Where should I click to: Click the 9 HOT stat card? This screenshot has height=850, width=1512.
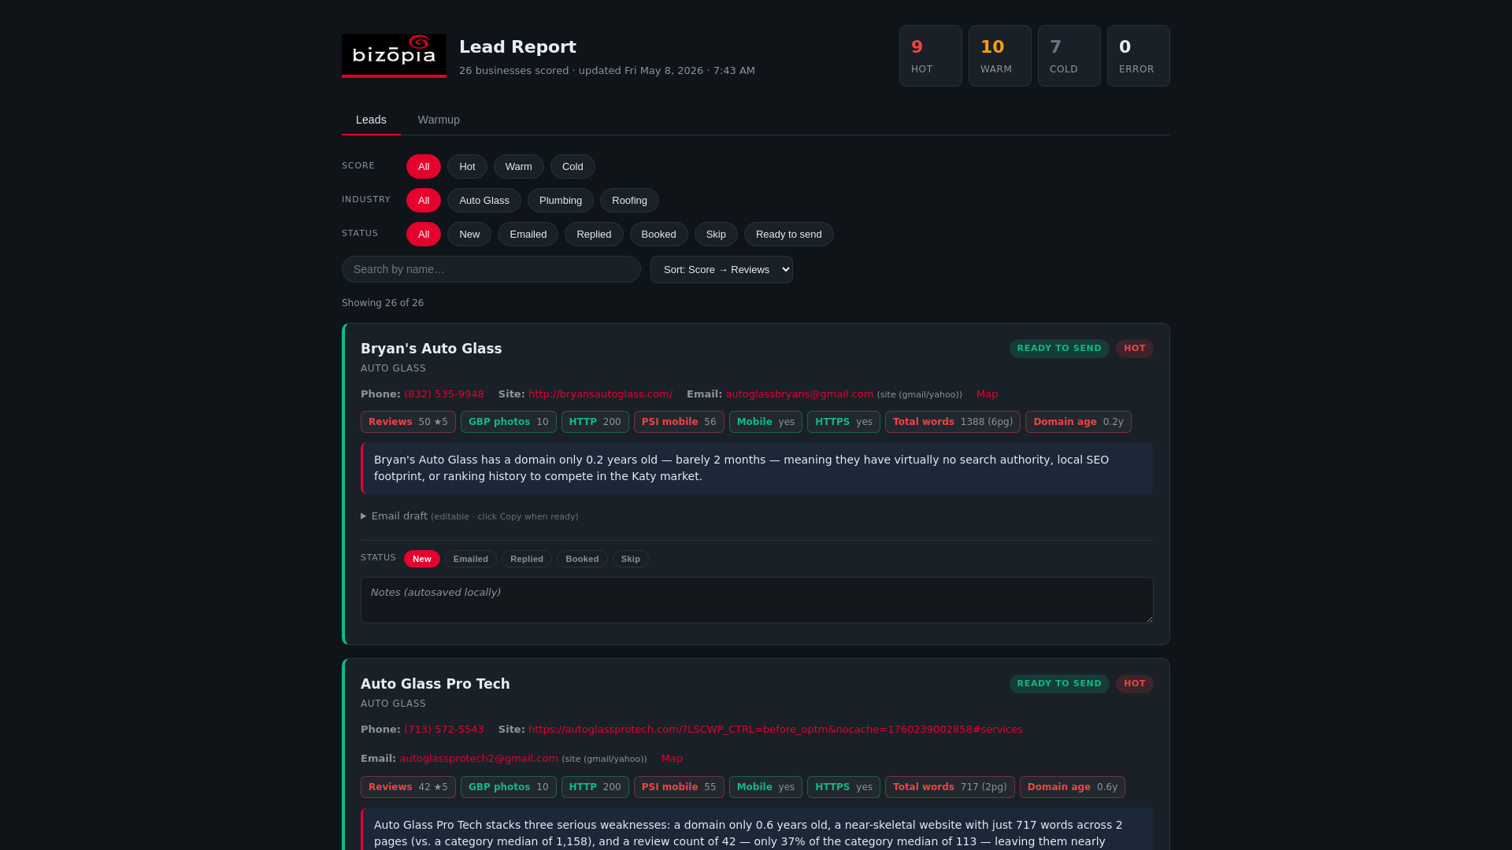[931, 56]
